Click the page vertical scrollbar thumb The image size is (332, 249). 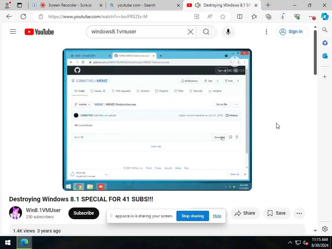pos(315,53)
